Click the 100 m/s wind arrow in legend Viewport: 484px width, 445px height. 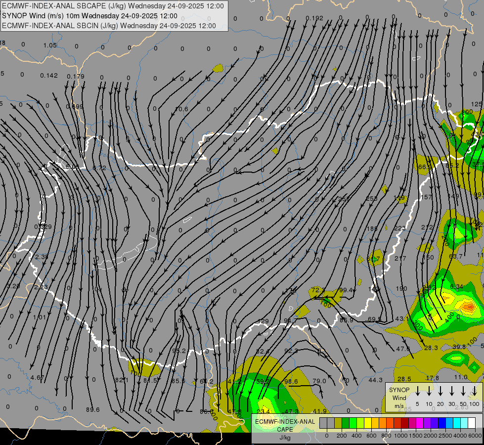pyautogui.click(x=475, y=391)
